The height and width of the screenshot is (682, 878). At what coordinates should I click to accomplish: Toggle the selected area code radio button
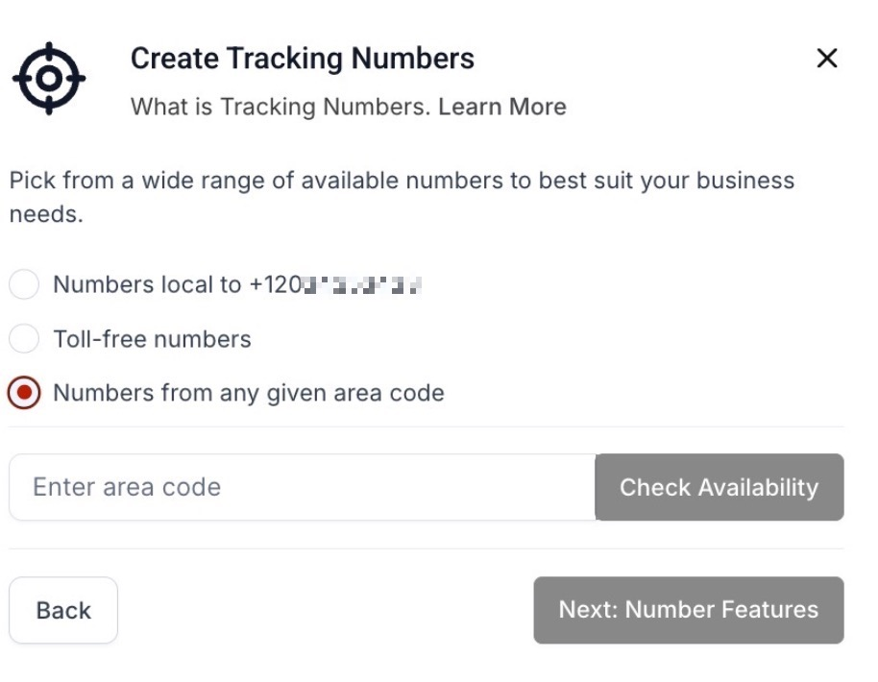pos(24,393)
